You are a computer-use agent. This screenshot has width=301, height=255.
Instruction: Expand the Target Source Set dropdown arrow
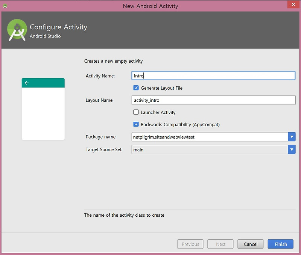pos(292,149)
